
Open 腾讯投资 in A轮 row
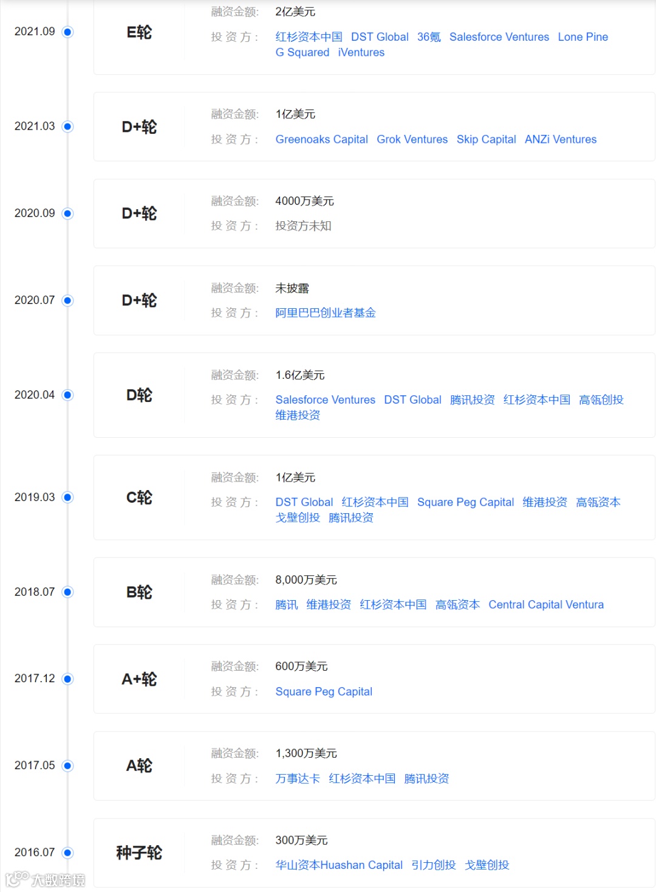[x=426, y=779]
